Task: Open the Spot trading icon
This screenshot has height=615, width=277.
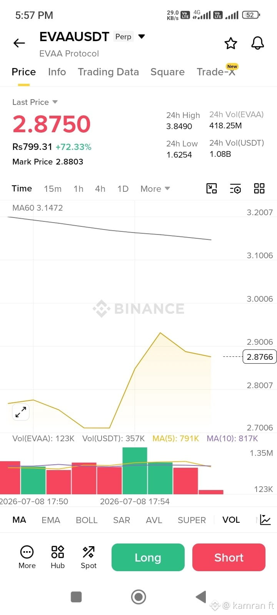Action: [88, 557]
